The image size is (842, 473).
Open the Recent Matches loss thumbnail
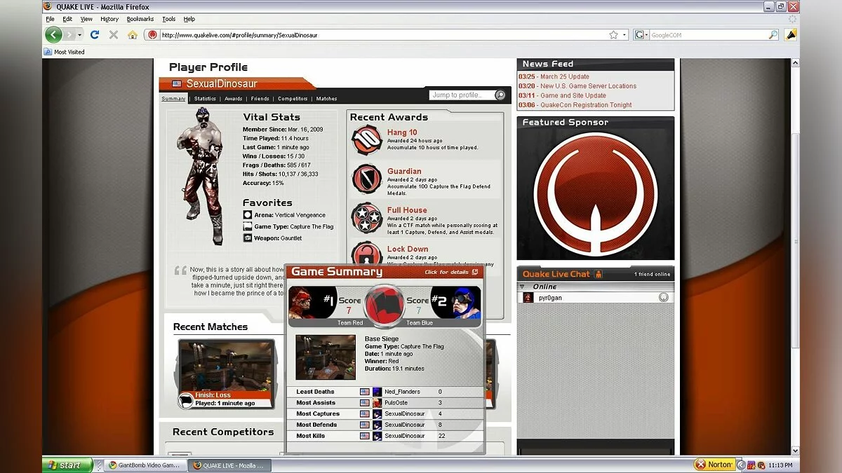point(227,373)
